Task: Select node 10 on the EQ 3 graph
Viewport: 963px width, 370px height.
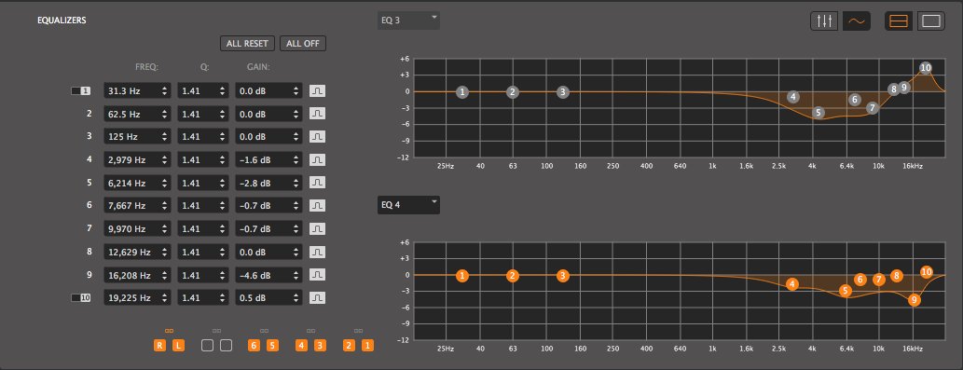Action: click(926, 68)
